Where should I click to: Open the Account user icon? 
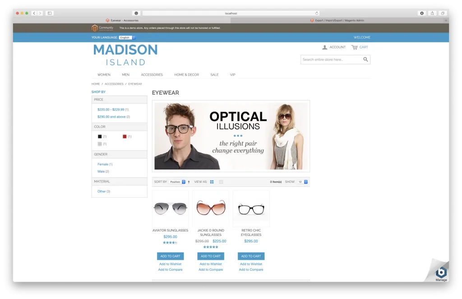coord(325,47)
